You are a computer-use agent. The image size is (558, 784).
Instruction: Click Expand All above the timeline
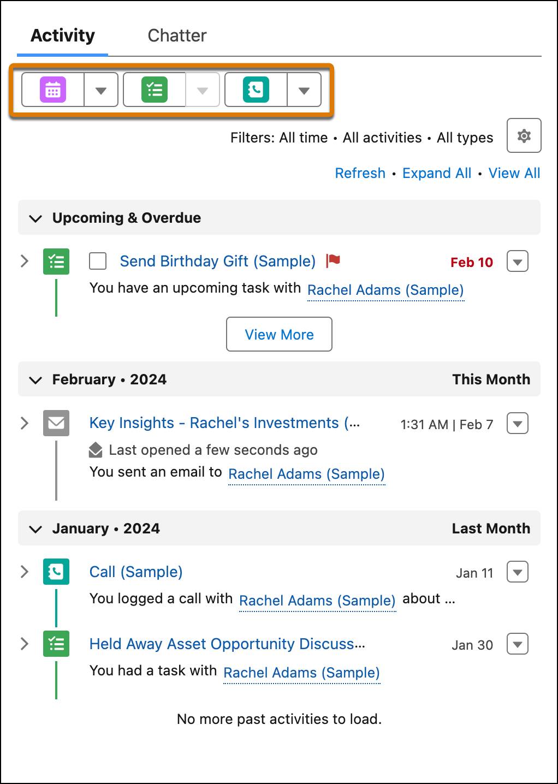click(436, 173)
